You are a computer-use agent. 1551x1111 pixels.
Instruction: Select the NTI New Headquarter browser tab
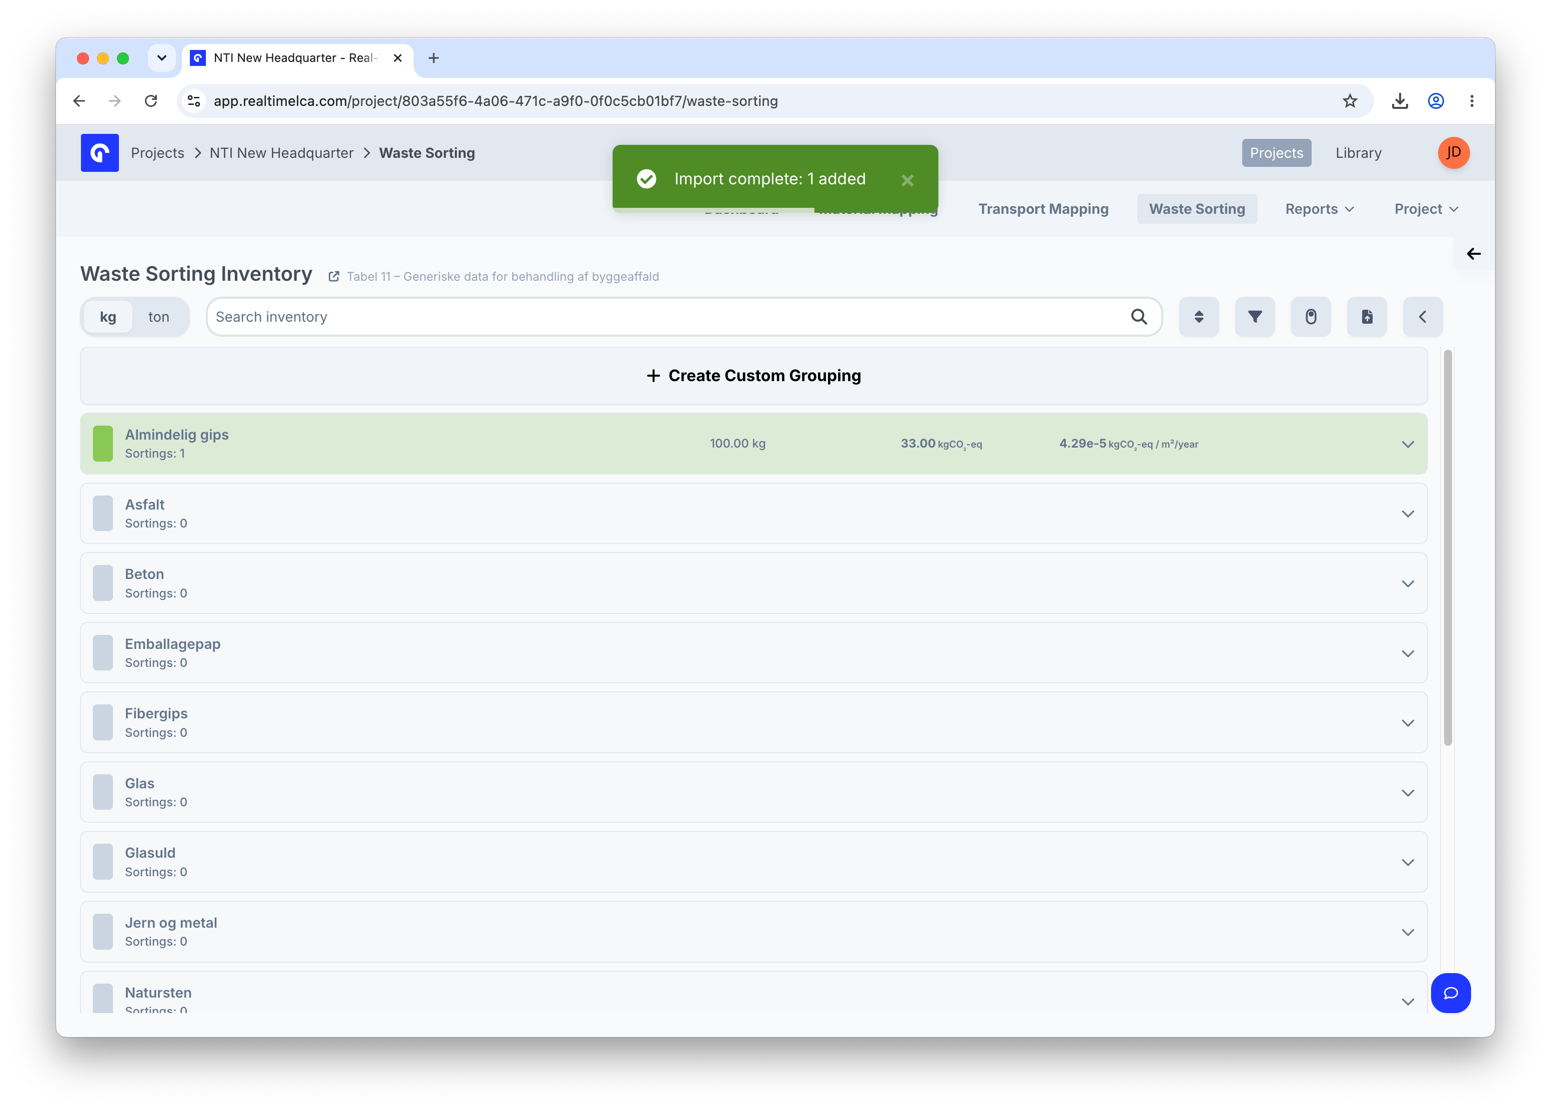(x=298, y=58)
